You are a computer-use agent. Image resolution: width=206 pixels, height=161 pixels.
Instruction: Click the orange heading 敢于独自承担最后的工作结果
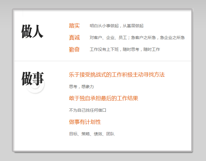104,98
